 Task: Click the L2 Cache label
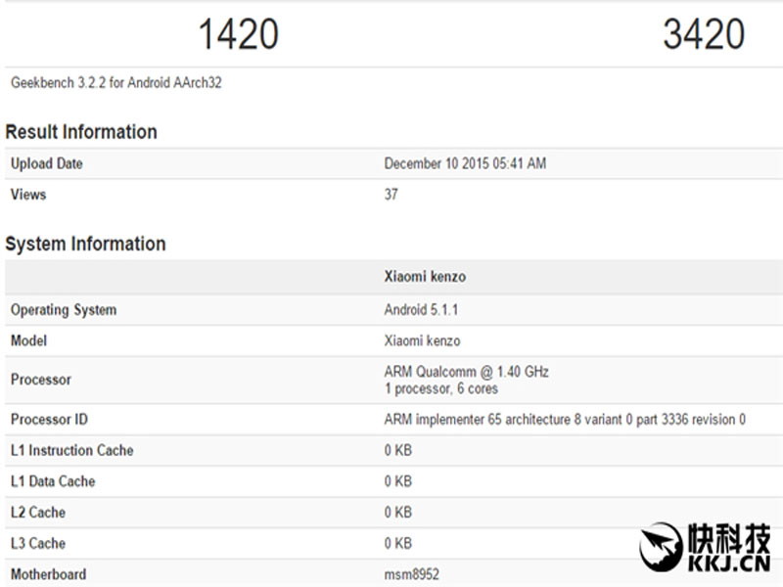tap(38, 512)
